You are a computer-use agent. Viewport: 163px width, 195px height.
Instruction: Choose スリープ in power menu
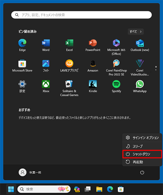pyautogui.click(x=142, y=146)
